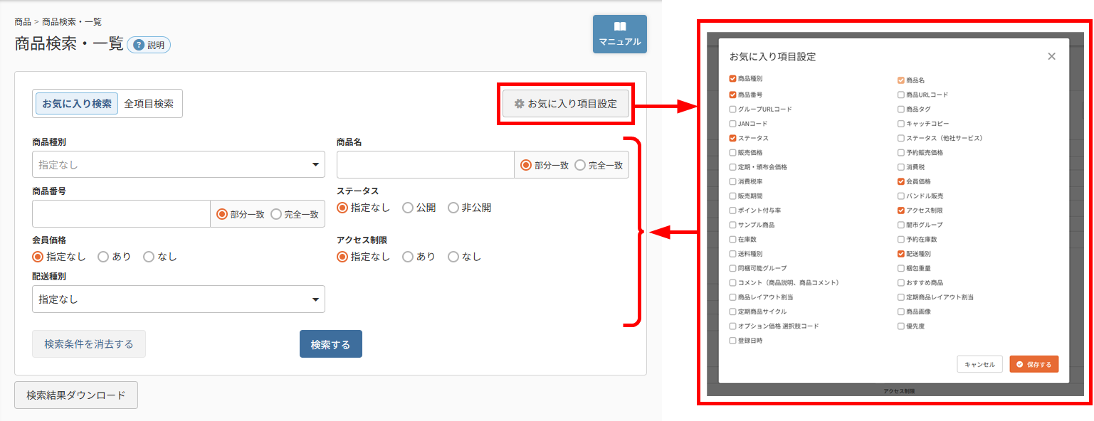Uncheck アクセス制限 checkbox in dialog
This screenshot has width=1094, height=421.
[x=901, y=210]
